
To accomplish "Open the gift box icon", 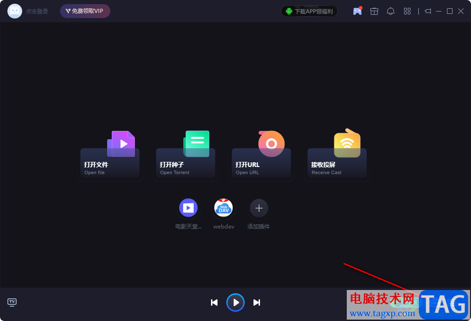I will pos(374,12).
